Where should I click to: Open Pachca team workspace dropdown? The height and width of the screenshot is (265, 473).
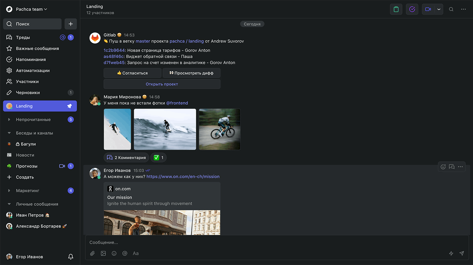(31, 9)
